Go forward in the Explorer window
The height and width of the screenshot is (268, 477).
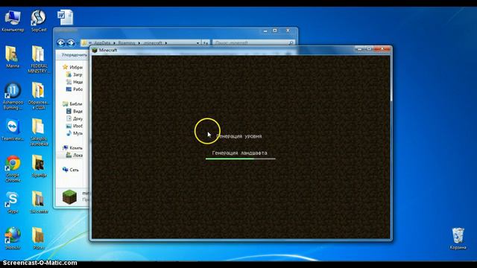(71, 43)
